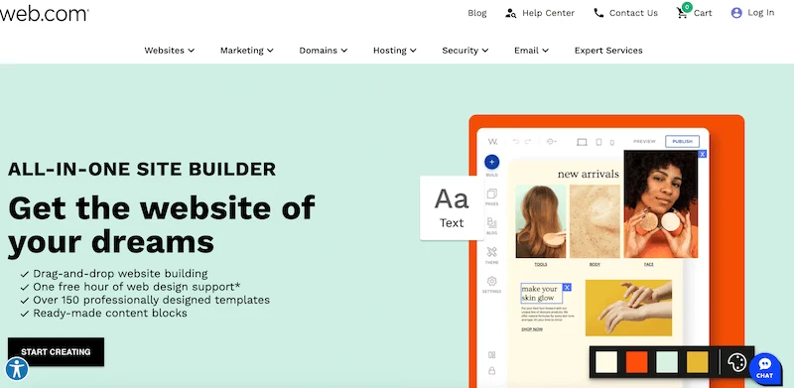The width and height of the screenshot is (794, 388).
Task: Expand the Security menu
Action: tap(464, 51)
